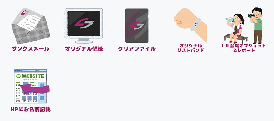Click the オリジナルリストバンド caption

click(x=191, y=48)
